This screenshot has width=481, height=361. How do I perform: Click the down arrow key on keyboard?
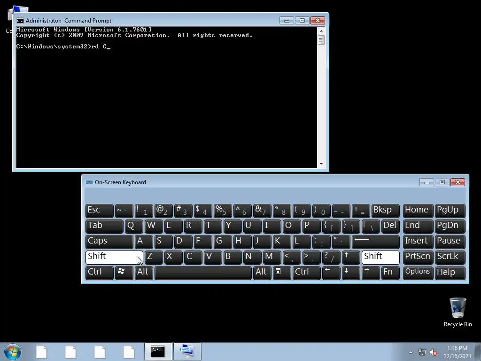[x=350, y=273]
